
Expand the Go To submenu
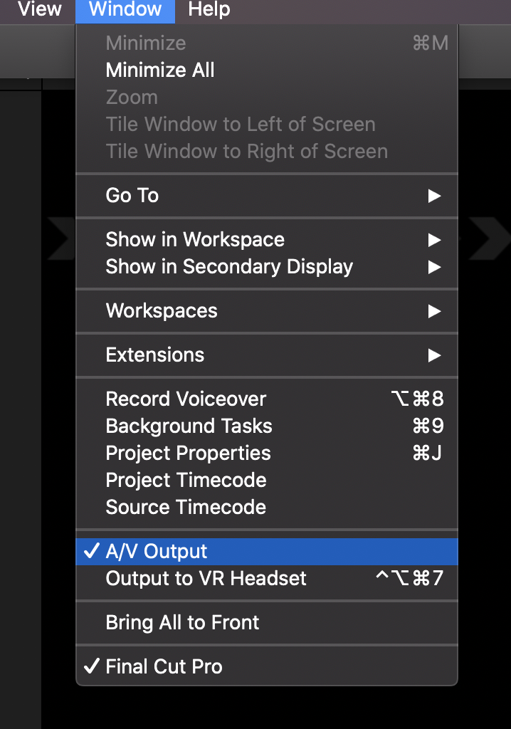click(x=132, y=195)
